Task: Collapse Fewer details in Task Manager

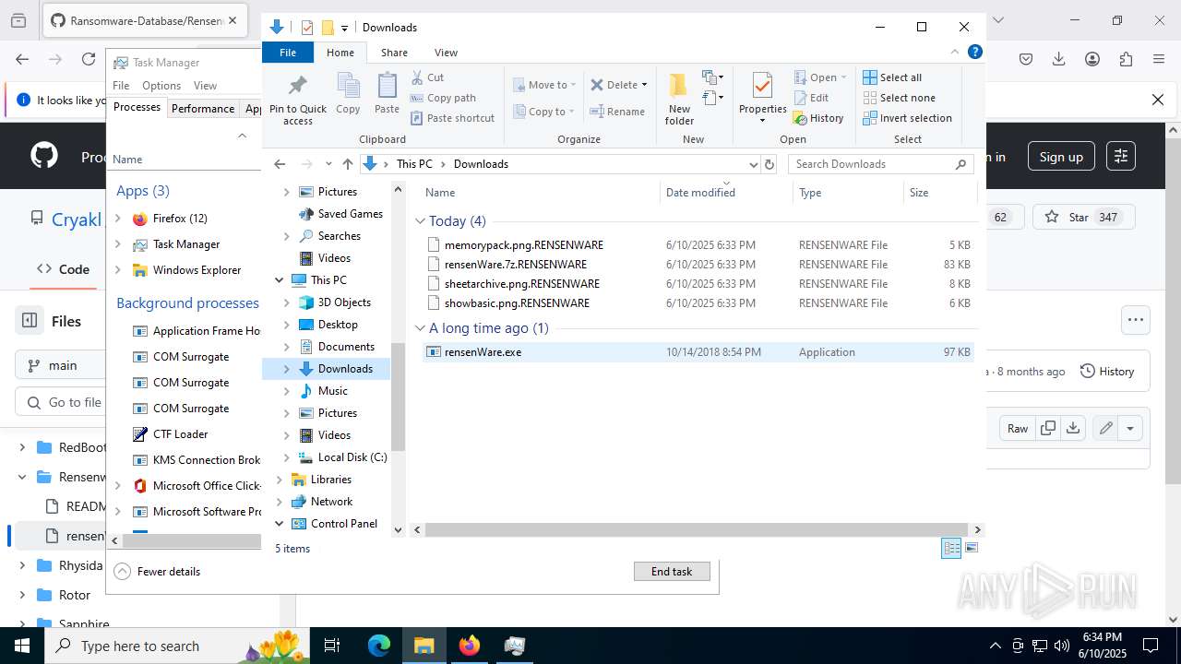Action: tap(157, 572)
